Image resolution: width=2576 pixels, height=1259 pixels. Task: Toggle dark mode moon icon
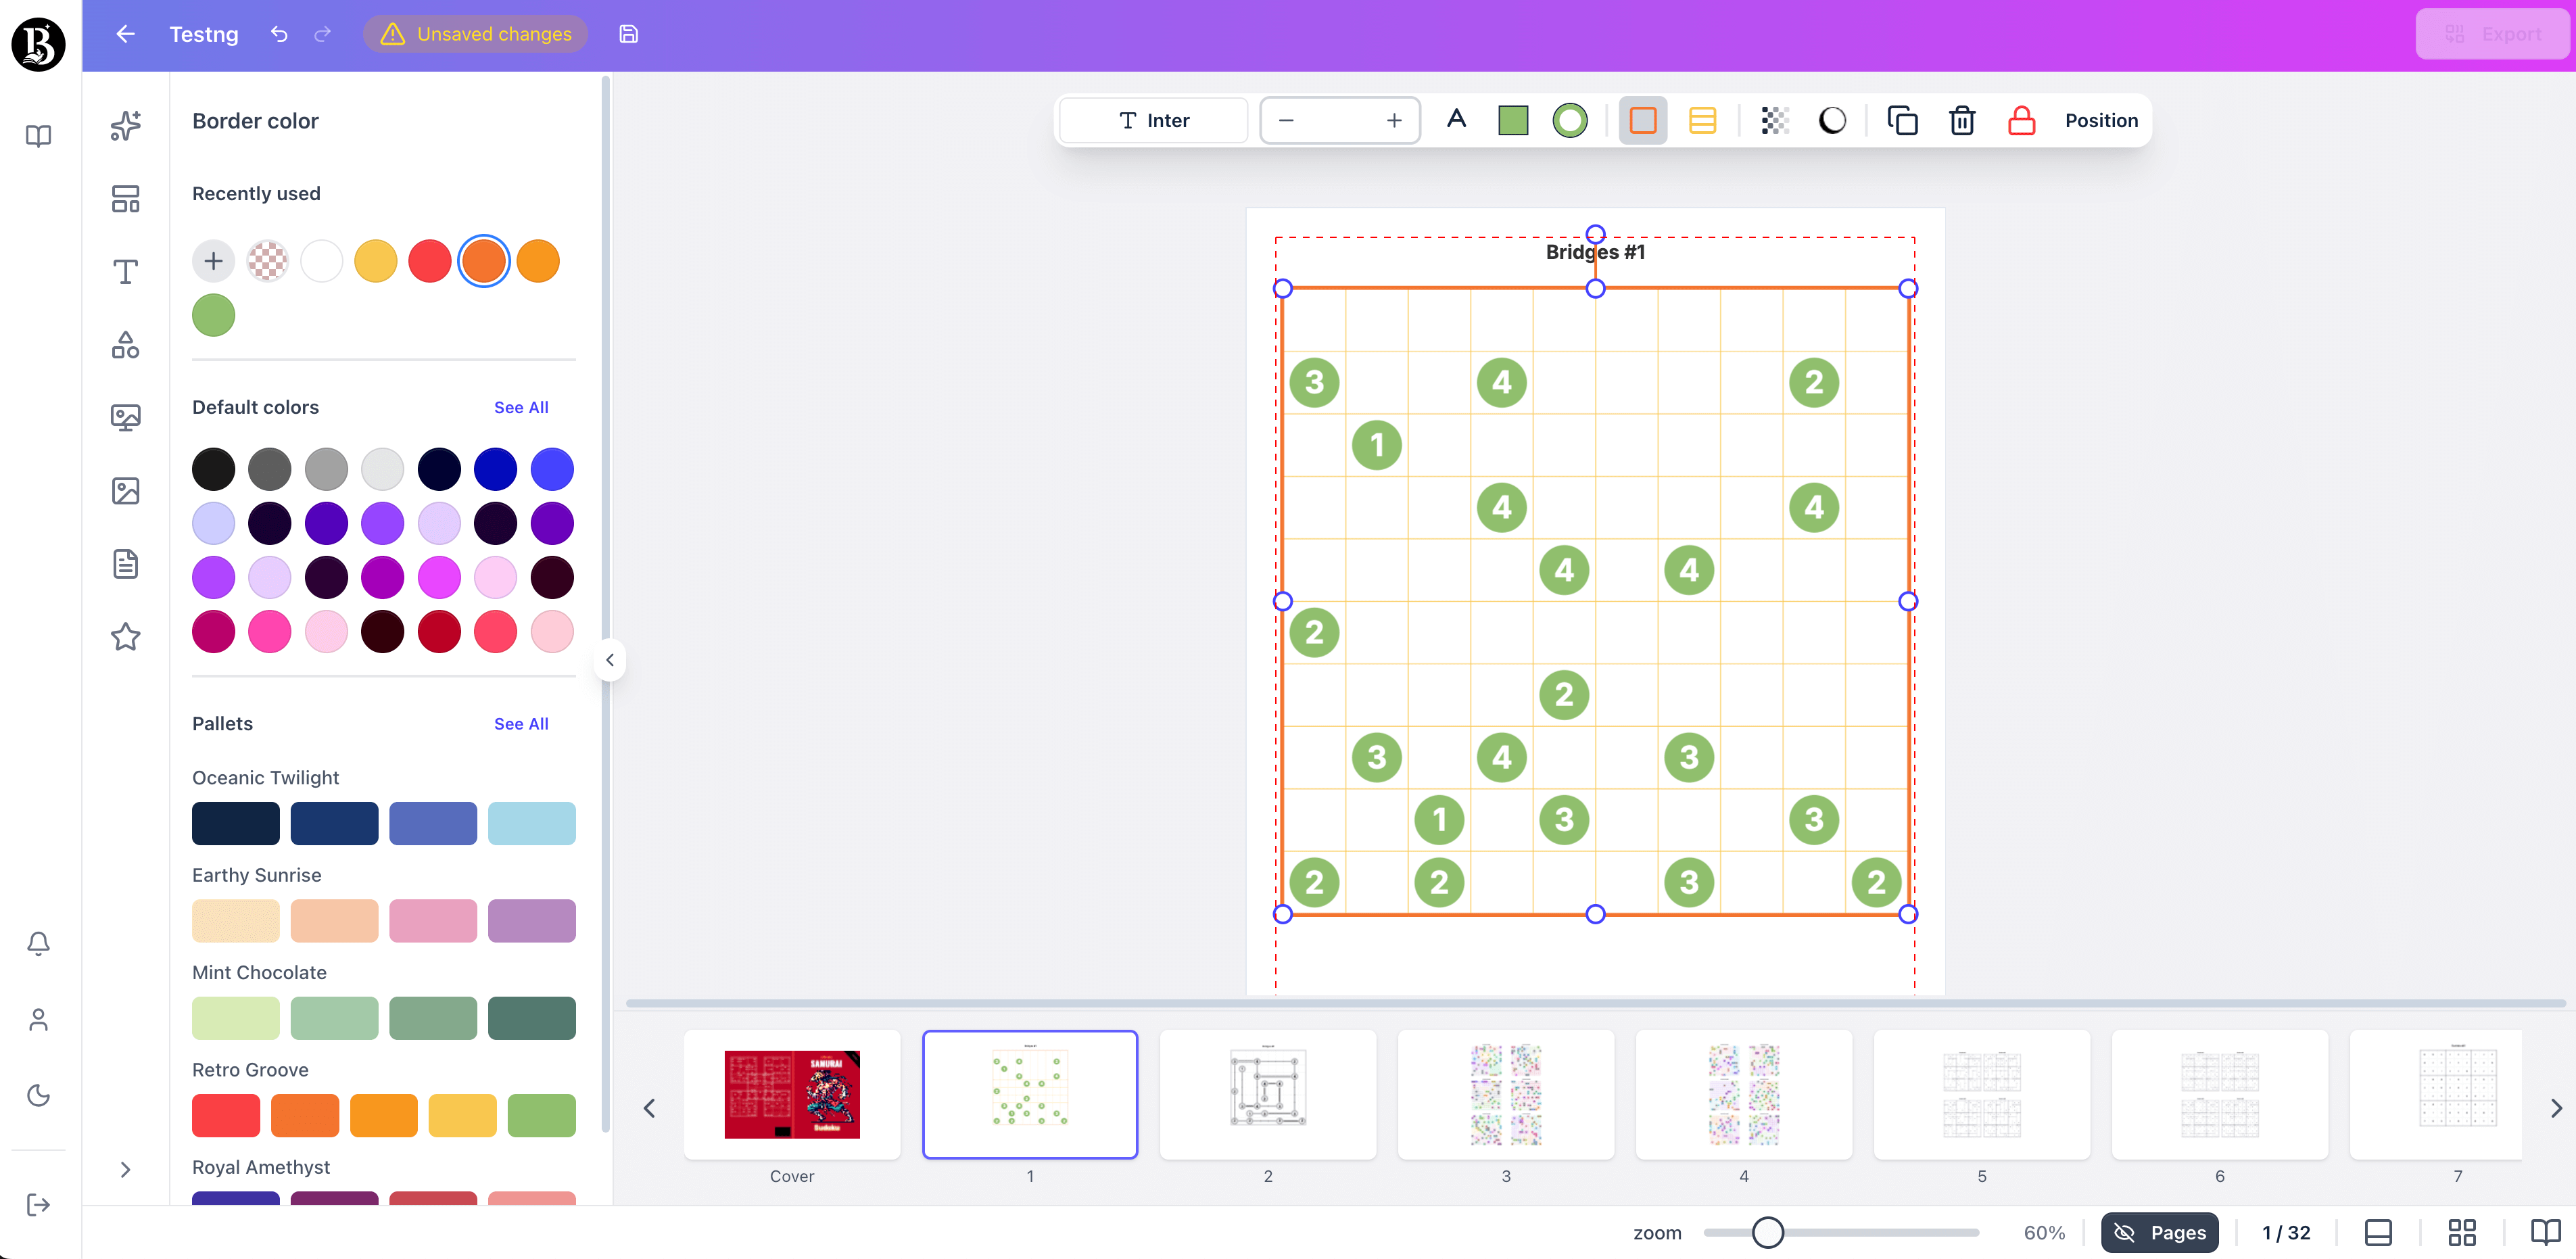38,1095
